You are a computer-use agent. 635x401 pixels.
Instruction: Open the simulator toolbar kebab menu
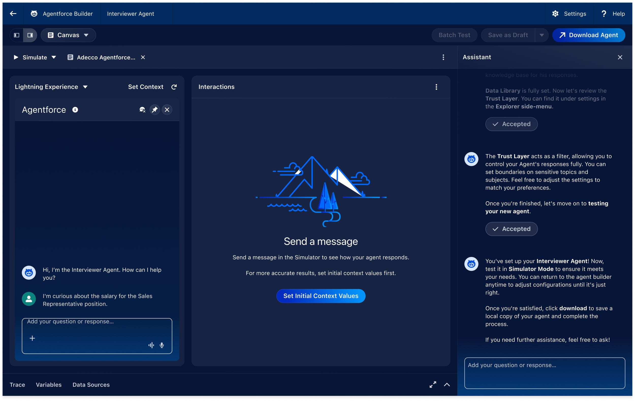(443, 57)
